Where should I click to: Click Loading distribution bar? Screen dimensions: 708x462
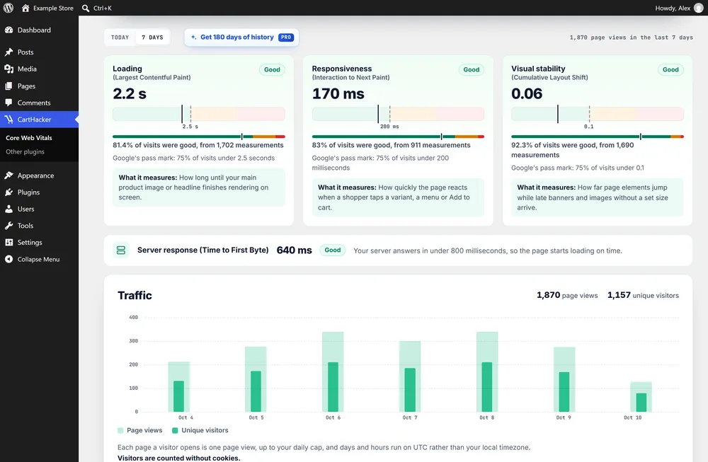point(199,137)
